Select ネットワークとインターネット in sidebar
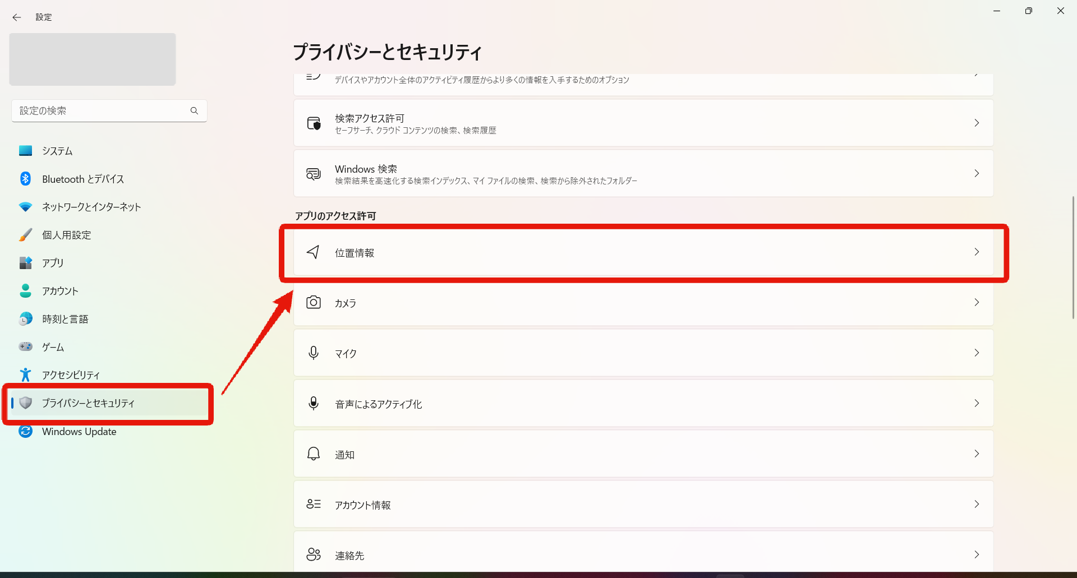This screenshot has width=1077, height=578. click(x=91, y=207)
